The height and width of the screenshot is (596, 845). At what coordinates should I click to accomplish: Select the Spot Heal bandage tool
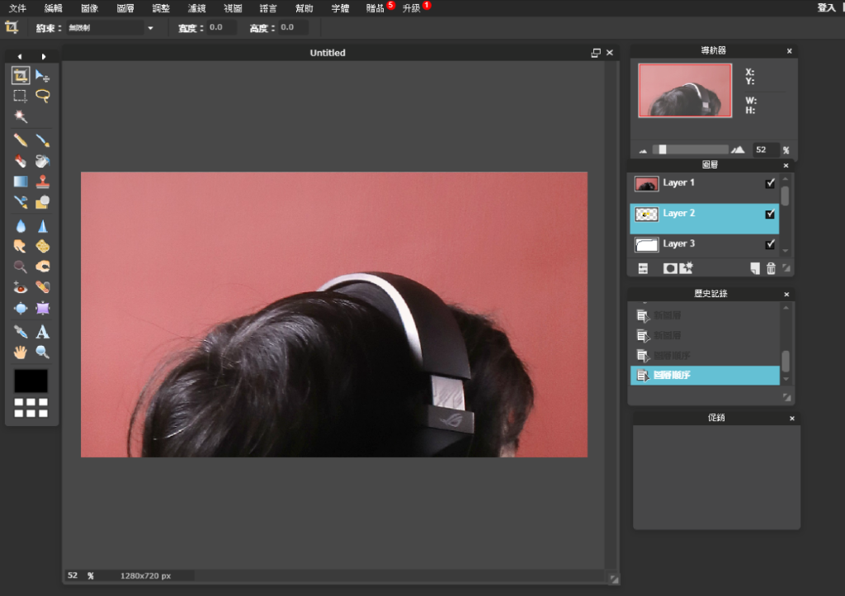[x=43, y=287]
